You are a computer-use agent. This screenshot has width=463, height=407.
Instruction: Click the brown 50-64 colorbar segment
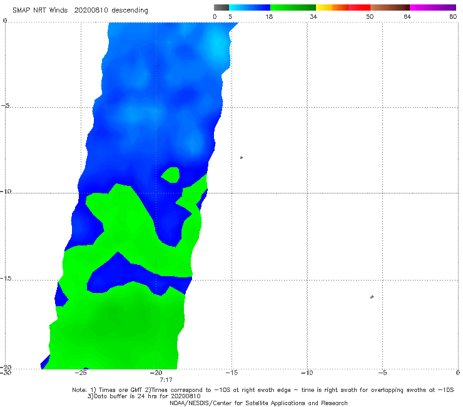click(390, 8)
